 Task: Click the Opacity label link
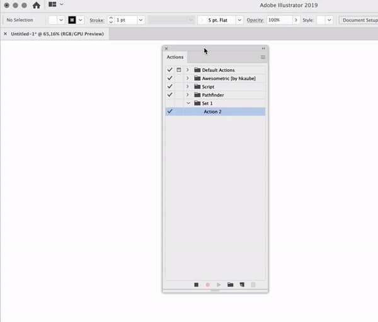click(255, 20)
